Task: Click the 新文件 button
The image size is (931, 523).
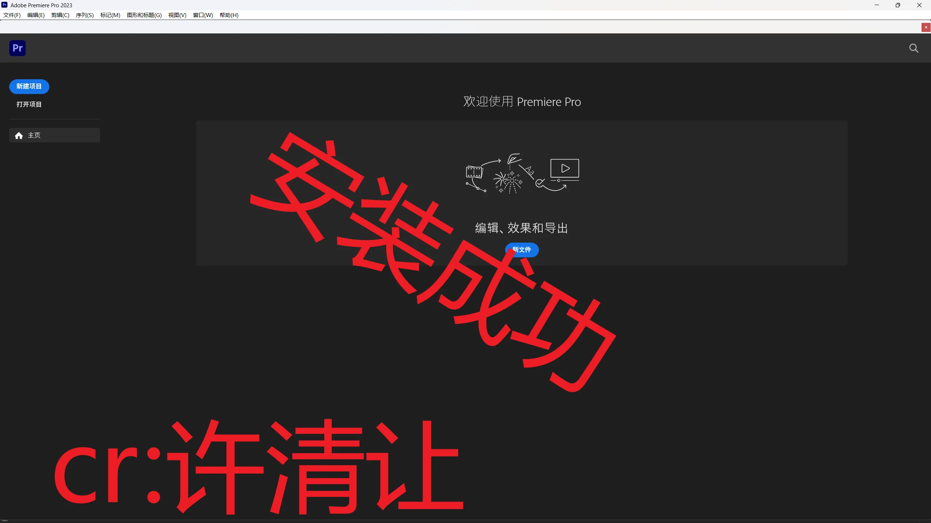Action: [x=522, y=250]
